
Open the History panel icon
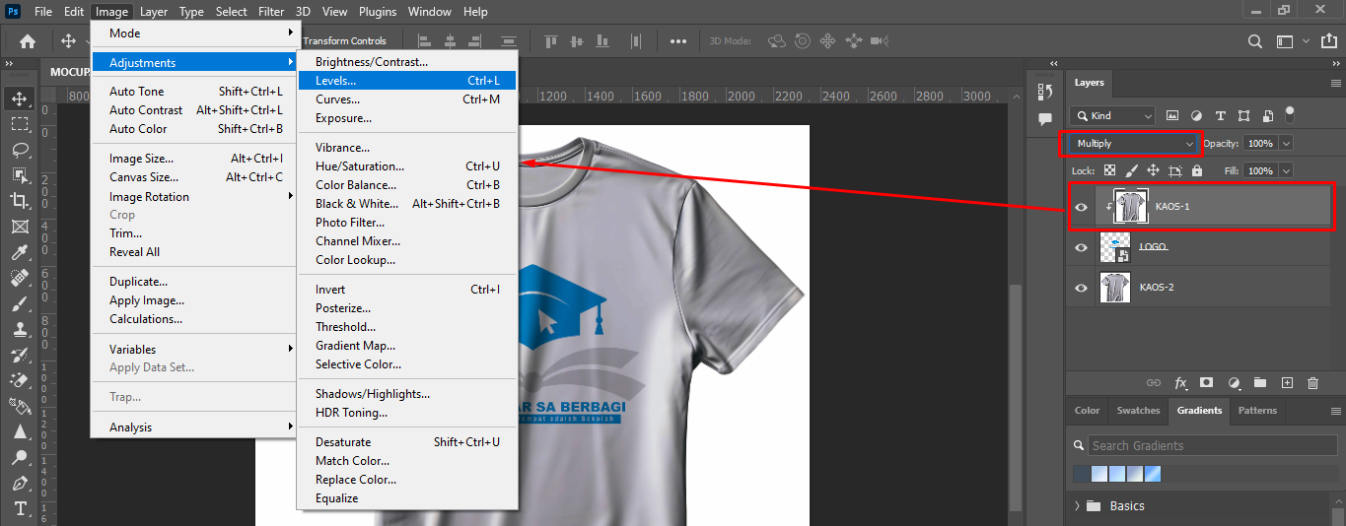point(1045,91)
